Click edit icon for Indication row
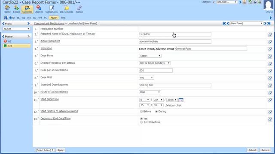The image size is (275, 154). (x=270, y=49)
